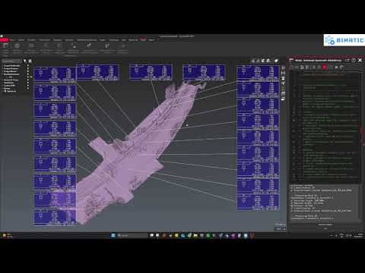Click the script console output area
This screenshot has width=365, height=273.
tap(325, 202)
